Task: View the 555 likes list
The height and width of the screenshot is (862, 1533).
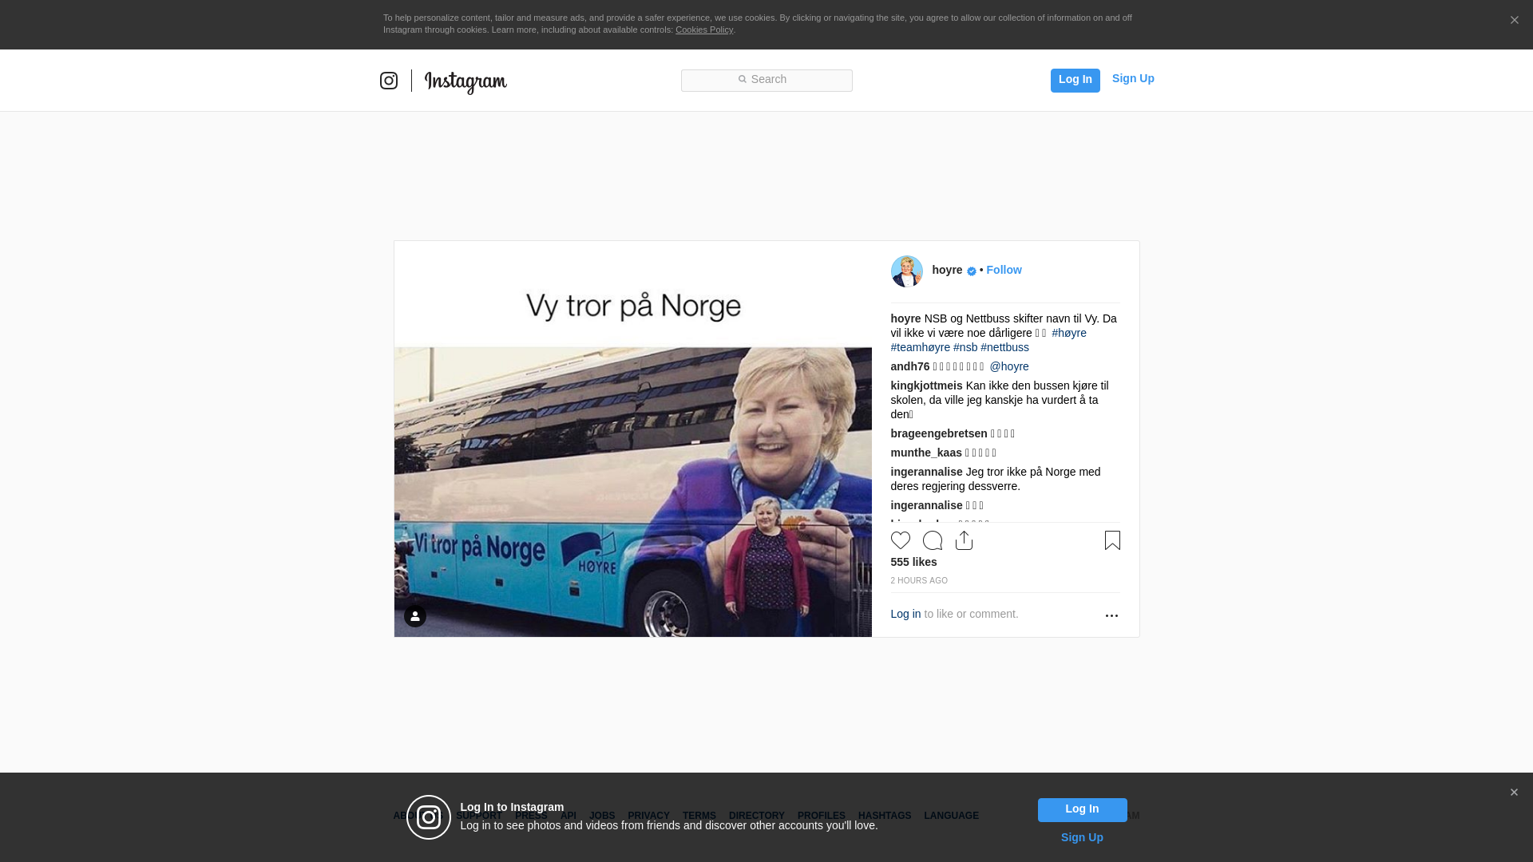Action: point(913,562)
